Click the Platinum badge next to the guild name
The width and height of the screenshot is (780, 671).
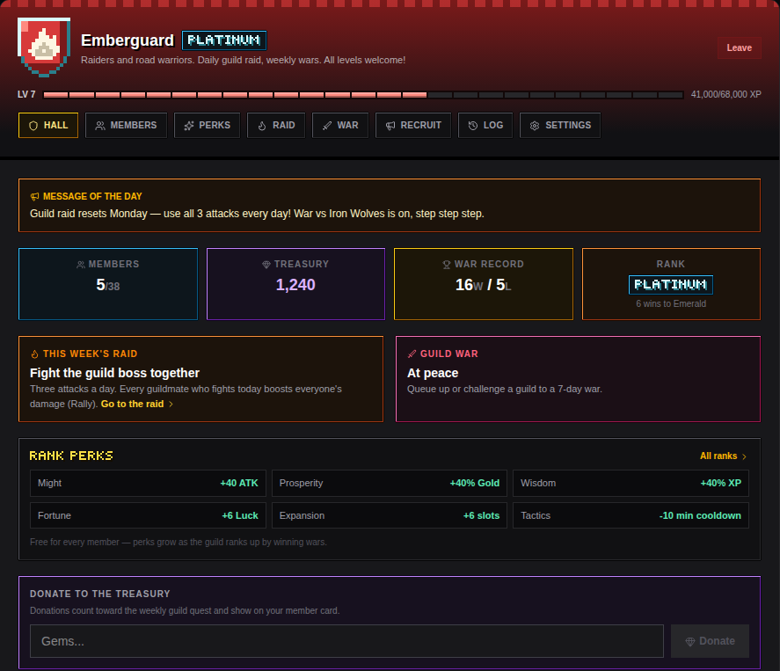224,40
